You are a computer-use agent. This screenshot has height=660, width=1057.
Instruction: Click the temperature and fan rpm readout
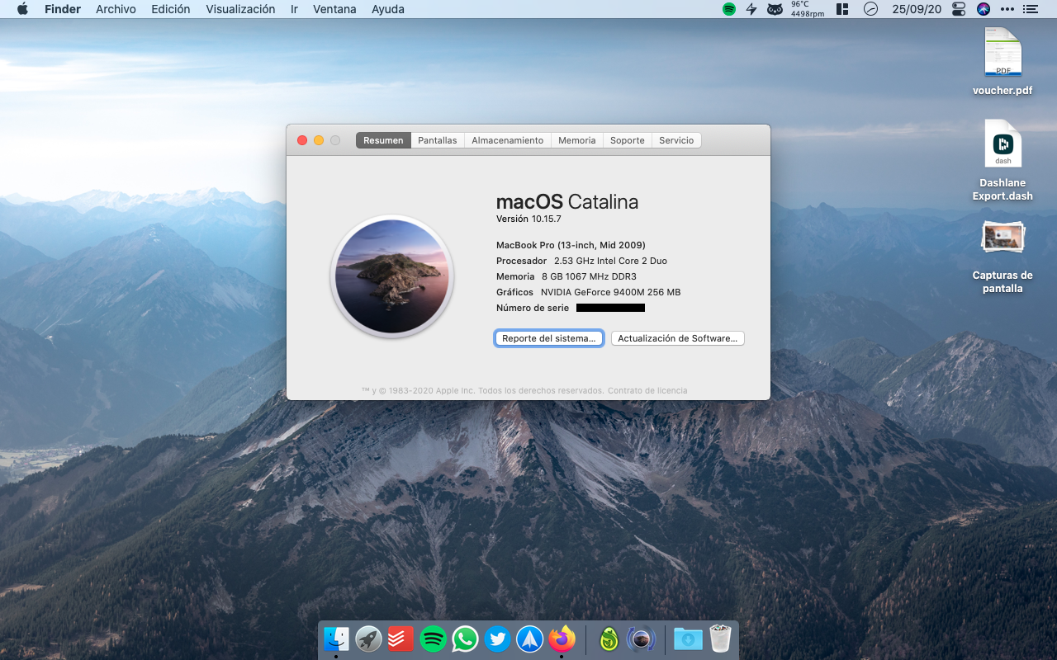tap(808, 9)
